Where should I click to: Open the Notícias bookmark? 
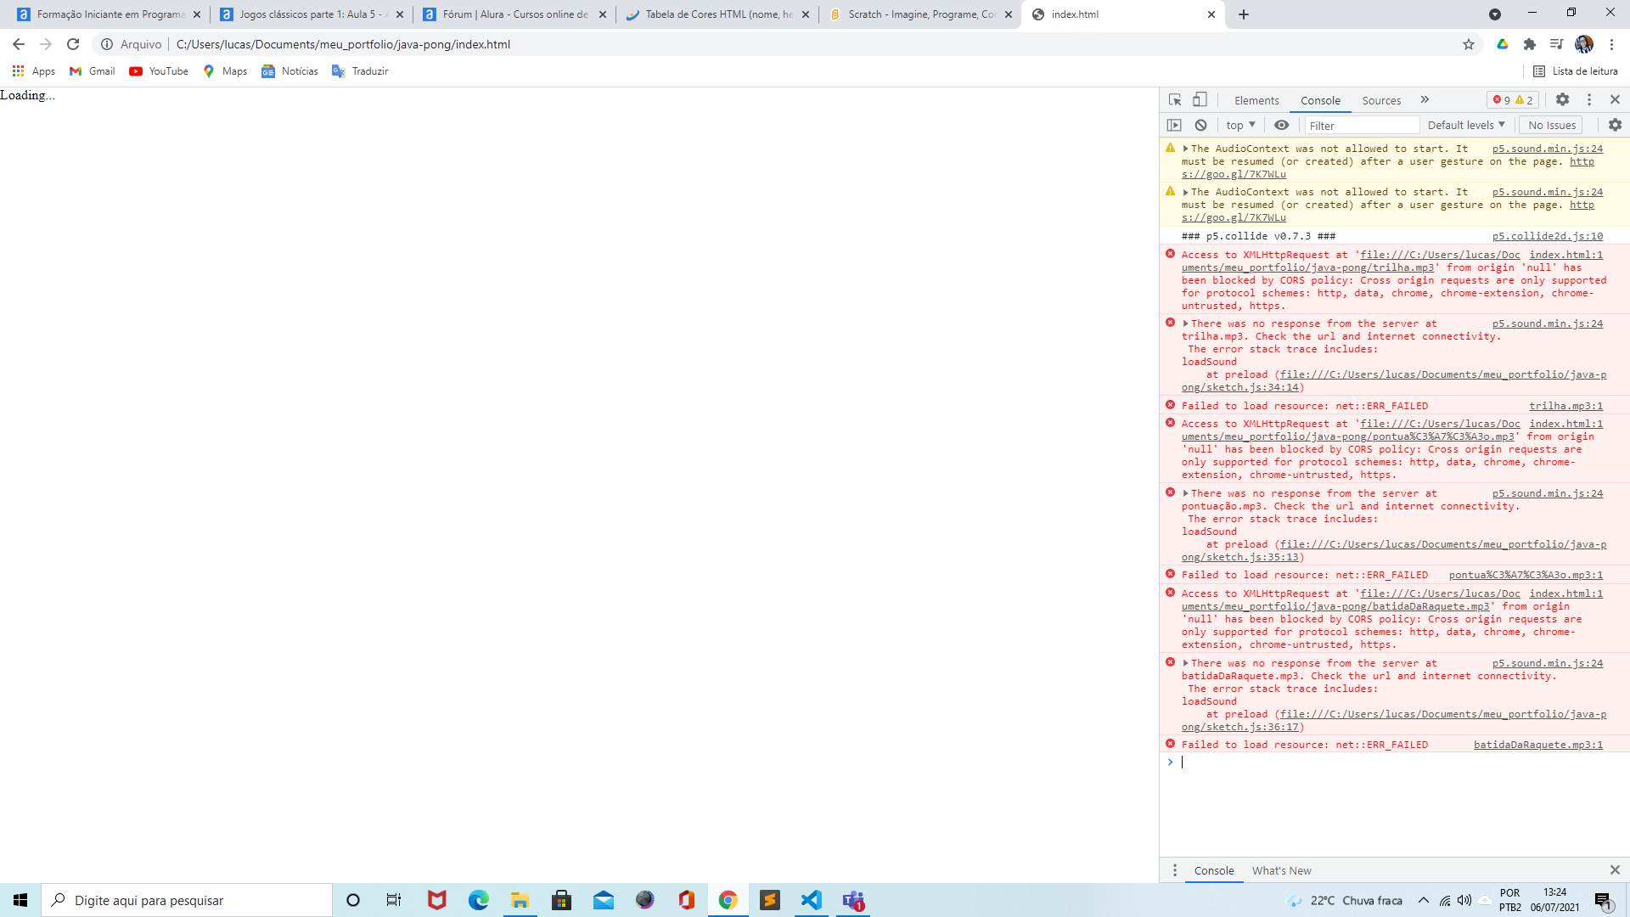tap(289, 71)
